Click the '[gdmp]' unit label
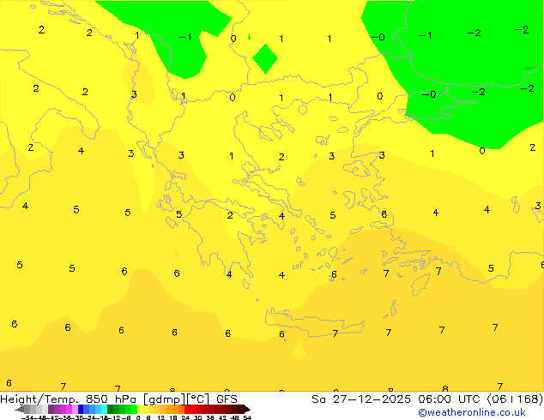Viewport: 544px width, 420px height. 164,399
